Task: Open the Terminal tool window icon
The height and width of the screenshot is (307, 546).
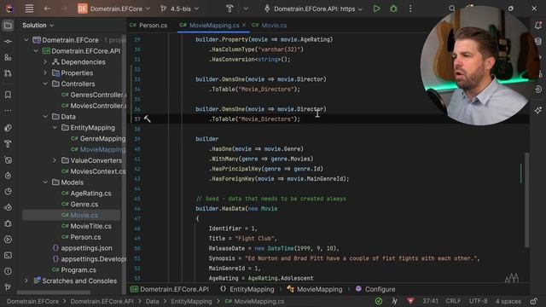Action: pos(8,256)
